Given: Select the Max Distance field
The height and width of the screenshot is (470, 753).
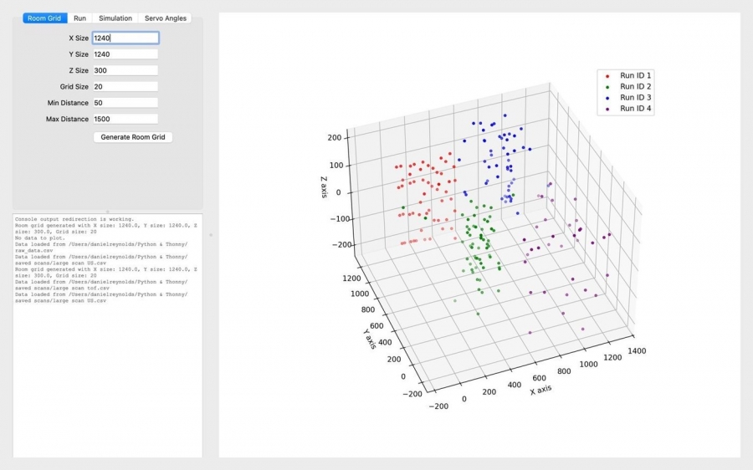Looking at the screenshot, I should pos(125,119).
